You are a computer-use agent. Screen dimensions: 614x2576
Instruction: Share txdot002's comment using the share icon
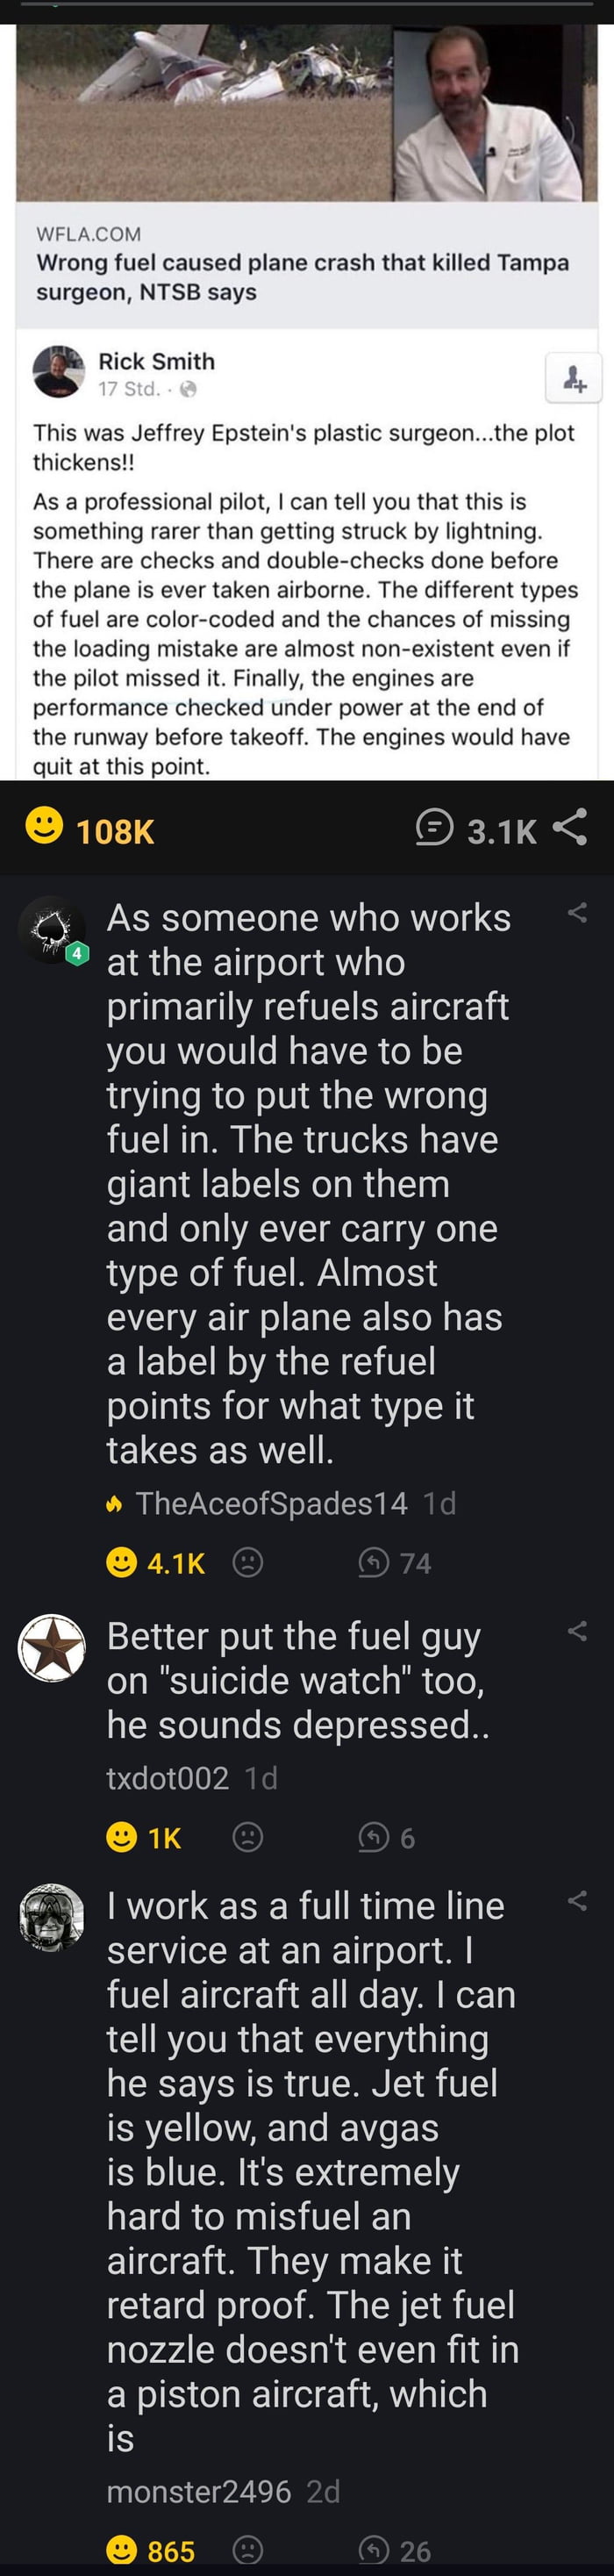577,1631
